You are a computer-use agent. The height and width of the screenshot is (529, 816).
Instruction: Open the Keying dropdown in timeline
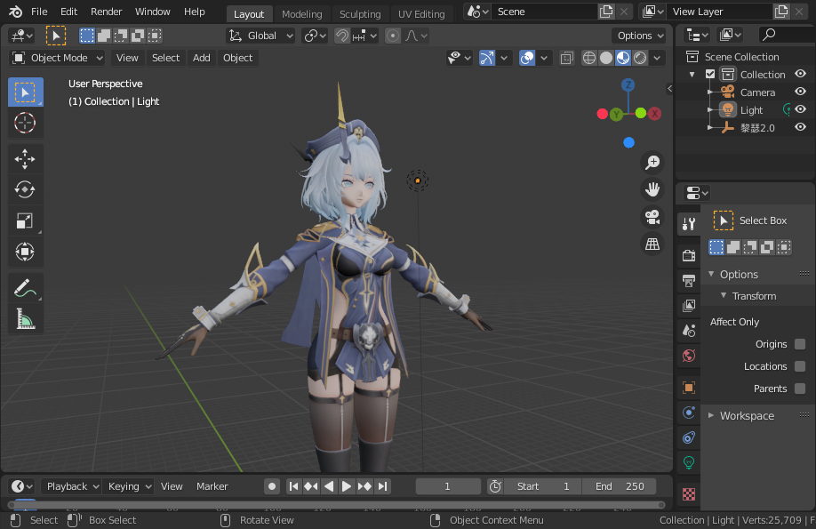129,486
